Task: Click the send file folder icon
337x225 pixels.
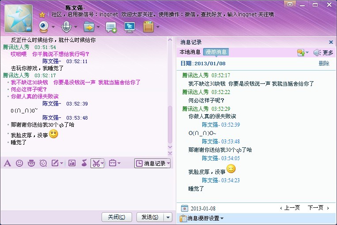Action: (x=89, y=26)
